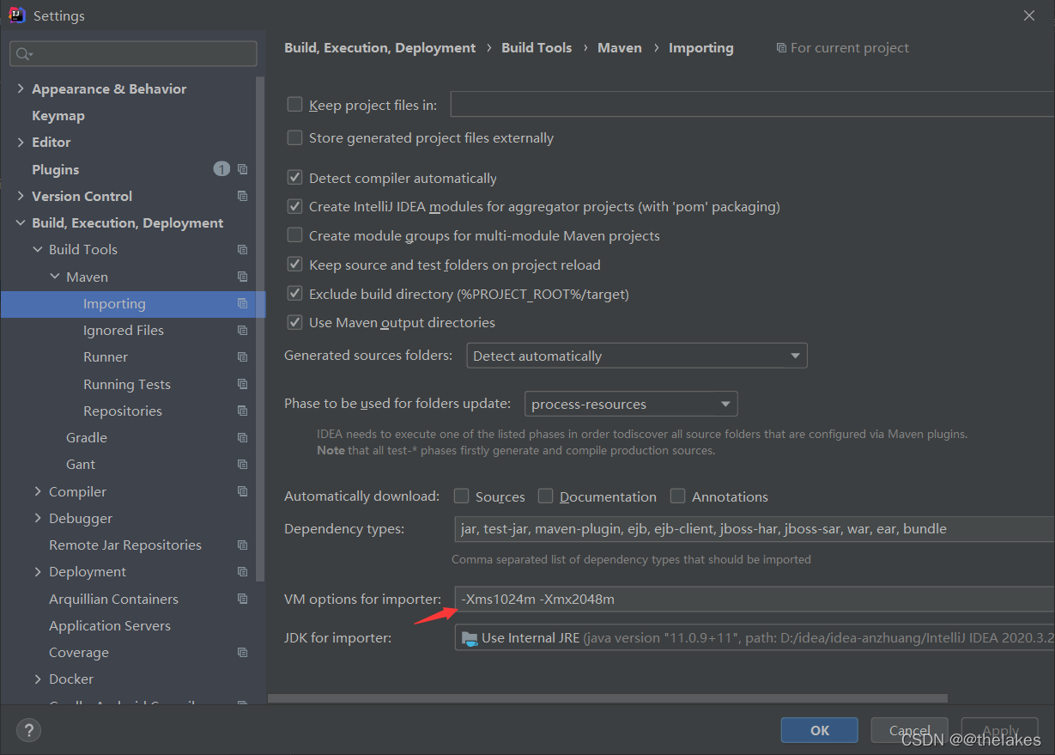Click Build Tools breadcrumb link
Image resolution: width=1055 pixels, height=755 pixels.
click(537, 48)
